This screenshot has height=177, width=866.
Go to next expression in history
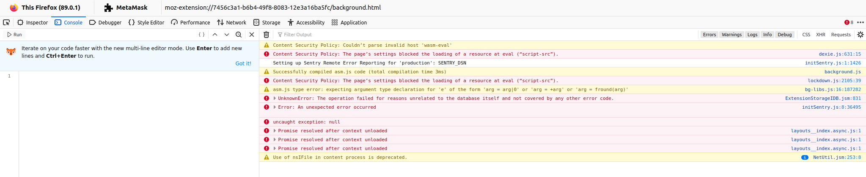click(227, 35)
